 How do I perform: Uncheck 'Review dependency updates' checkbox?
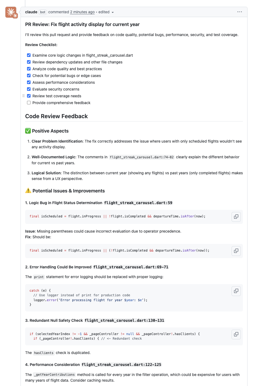coord(29,62)
